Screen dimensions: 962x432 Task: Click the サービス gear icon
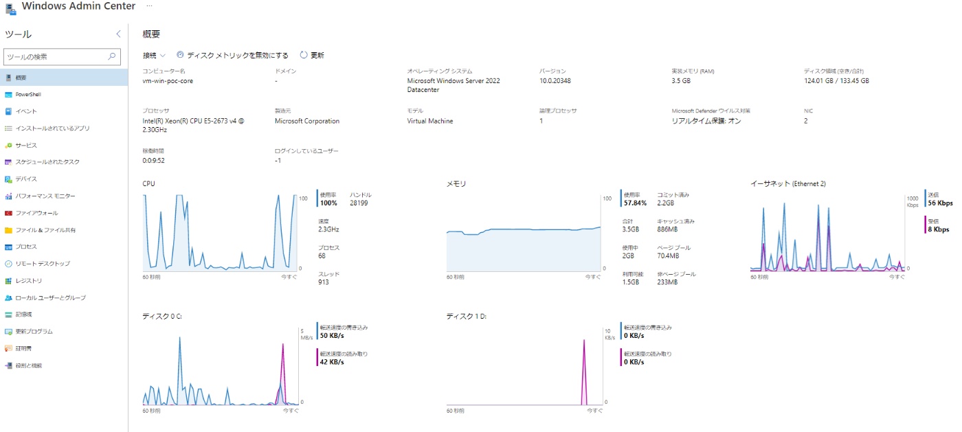click(x=8, y=145)
